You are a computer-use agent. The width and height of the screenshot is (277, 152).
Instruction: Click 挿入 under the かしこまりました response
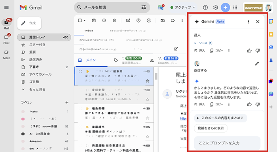tap(199, 104)
